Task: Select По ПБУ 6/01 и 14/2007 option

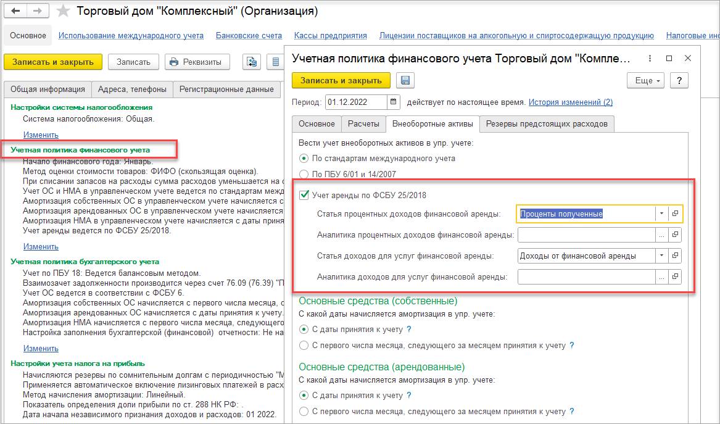Action: (304, 174)
